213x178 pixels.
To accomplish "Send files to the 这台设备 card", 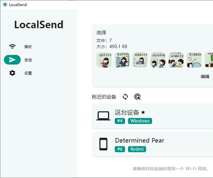I will 152,116.
